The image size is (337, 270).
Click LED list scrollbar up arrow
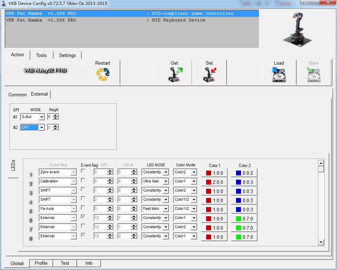321,163
